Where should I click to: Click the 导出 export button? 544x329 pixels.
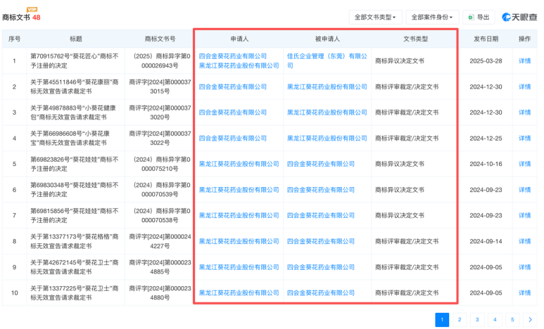pos(479,17)
